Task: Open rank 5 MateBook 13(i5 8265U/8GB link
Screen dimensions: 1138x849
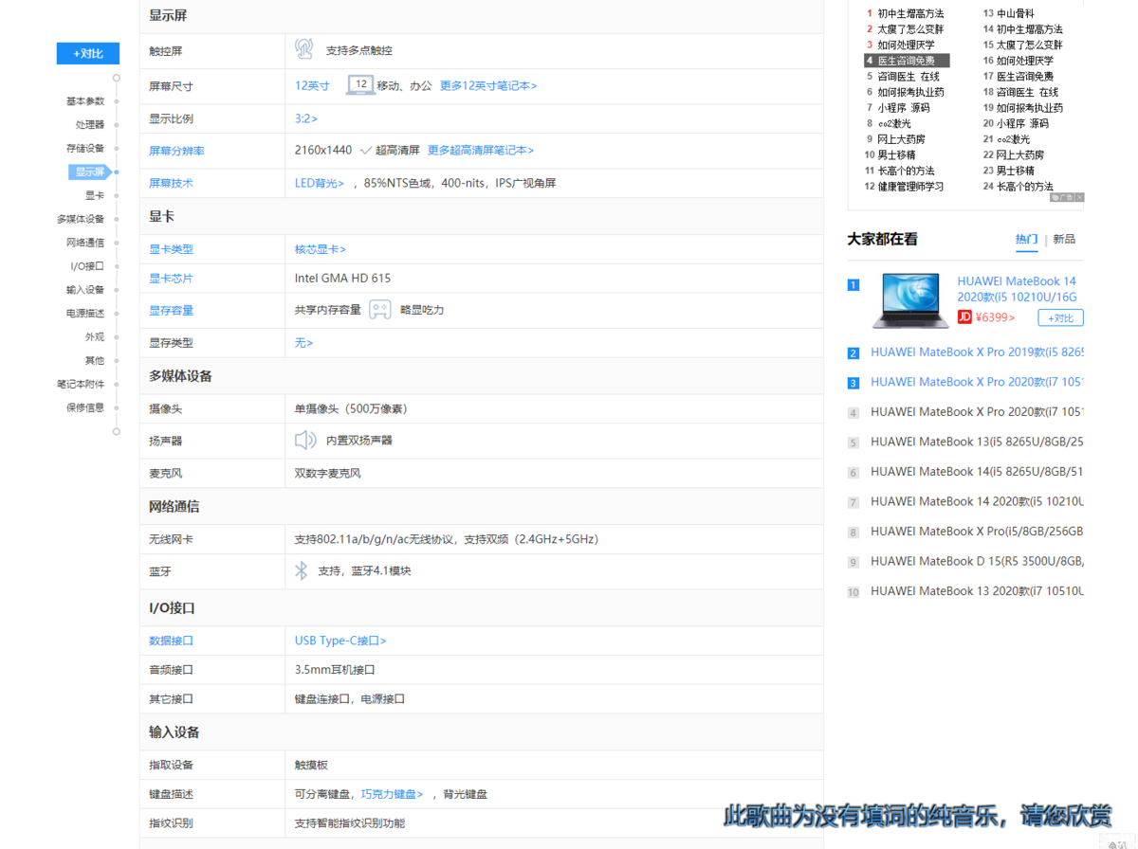Action: [x=977, y=442]
